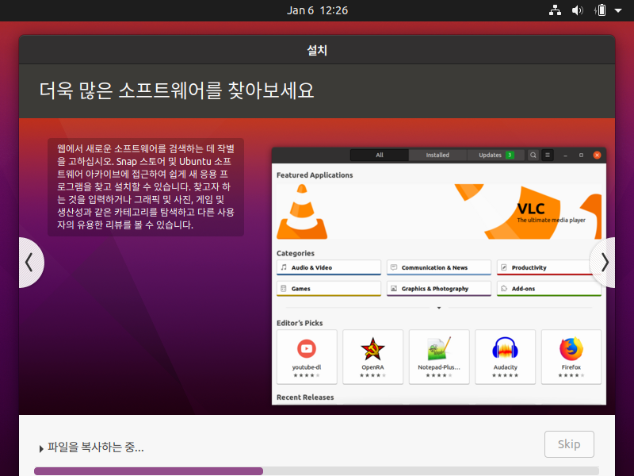634x476 pixels.
Task: Click the Editor's Picks heading
Action: pyautogui.click(x=300, y=323)
